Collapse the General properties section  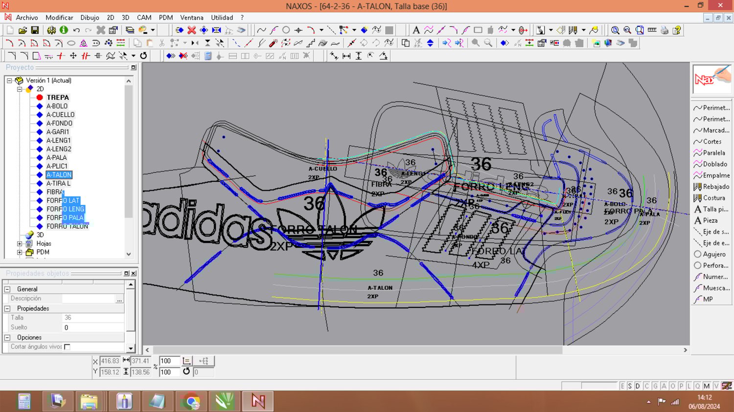point(7,289)
